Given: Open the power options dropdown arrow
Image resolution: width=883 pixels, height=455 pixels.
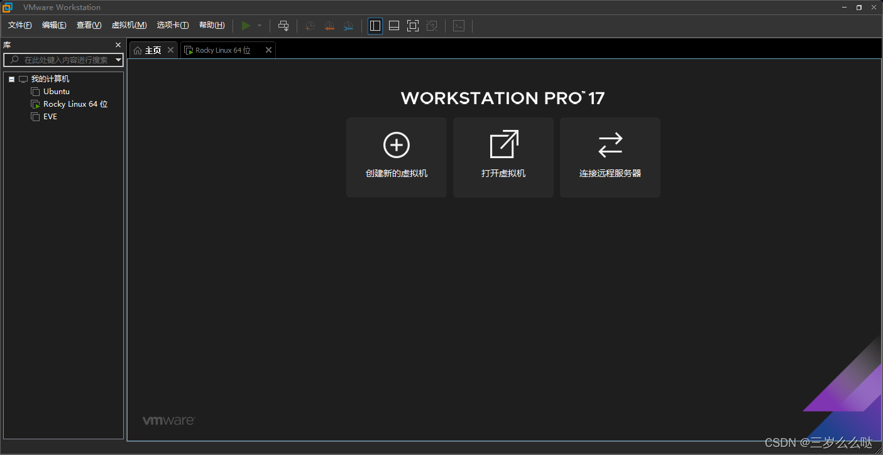Looking at the screenshot, I should point(260,26).
